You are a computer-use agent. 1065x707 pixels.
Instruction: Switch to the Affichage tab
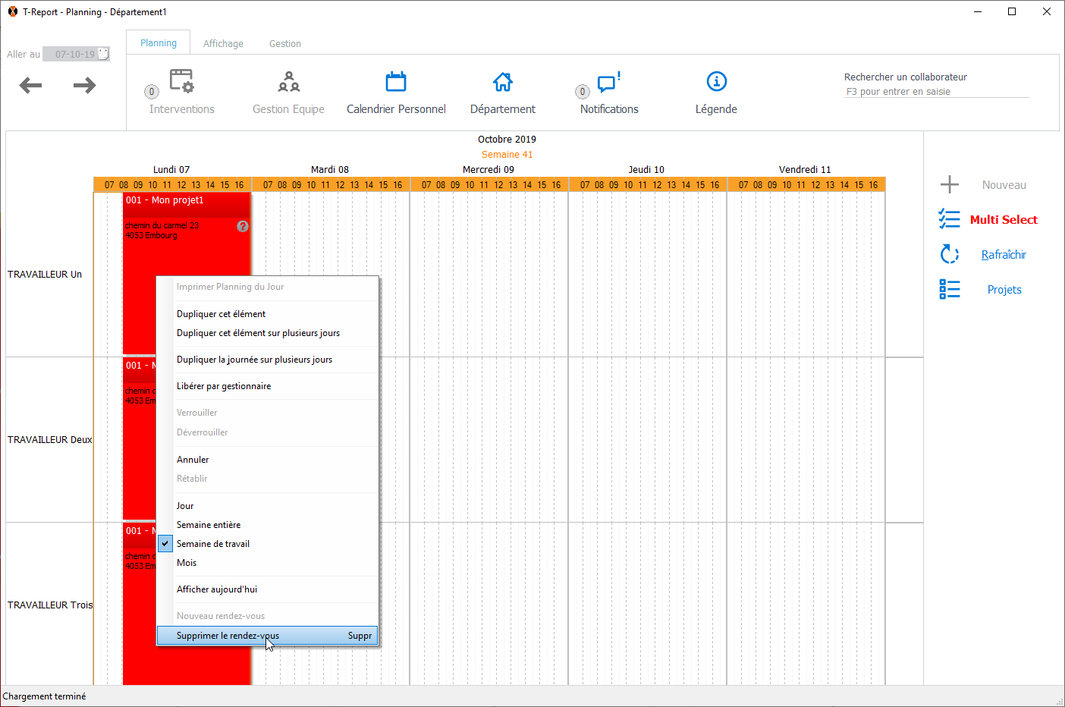pyautogui.click(x=223, y=44)
